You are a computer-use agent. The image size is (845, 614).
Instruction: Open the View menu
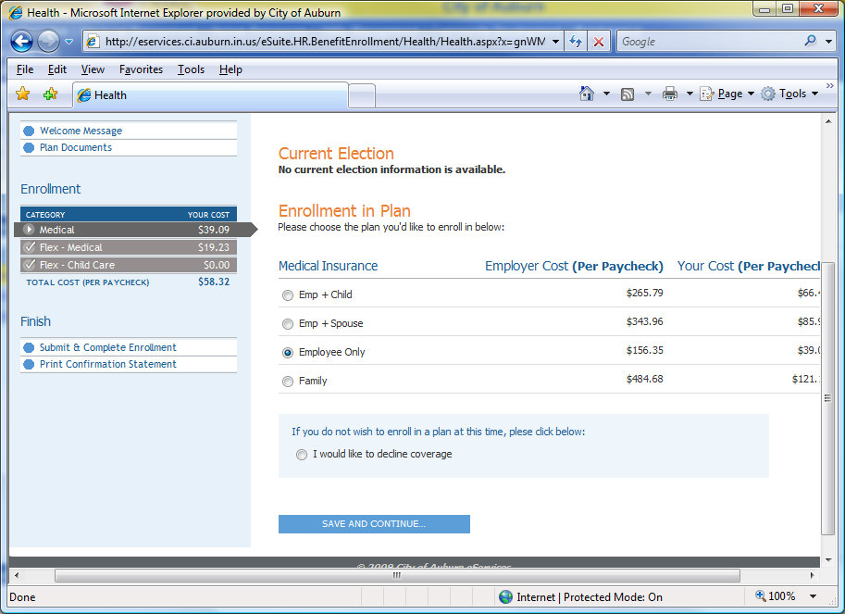click(x=93, y=69)
